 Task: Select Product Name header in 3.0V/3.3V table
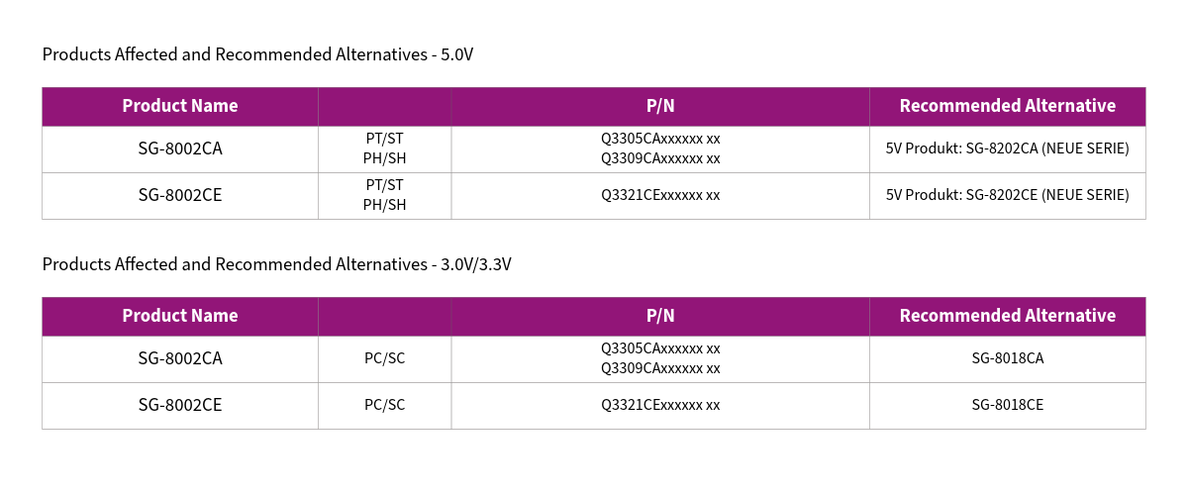point(180,316)
